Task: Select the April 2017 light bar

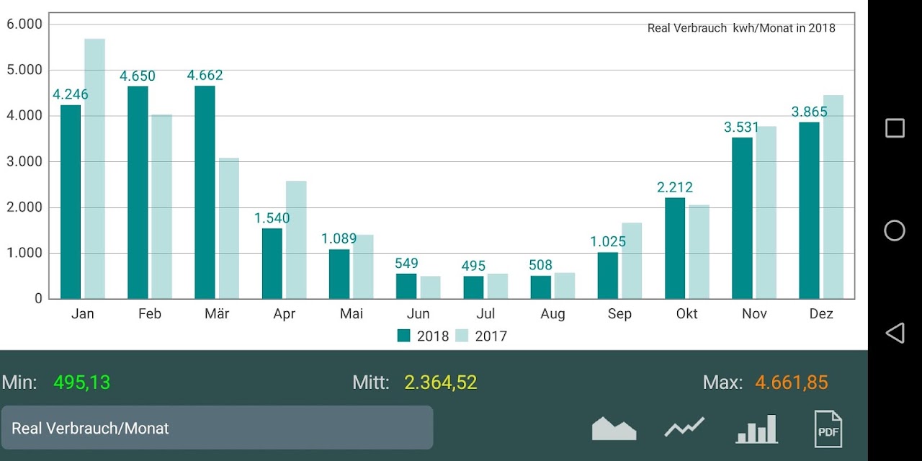Action: [x=296, y=240]
